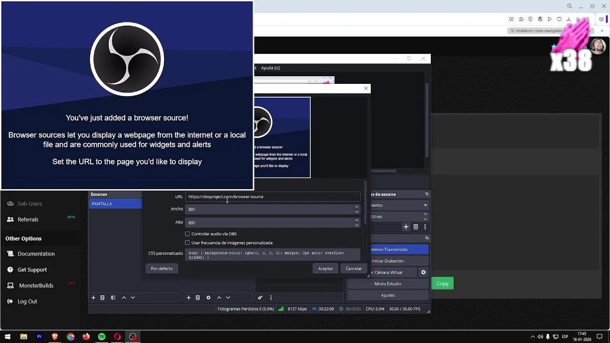Click the Por defecto button
610x343 pixels.
(x=162, y=269)
